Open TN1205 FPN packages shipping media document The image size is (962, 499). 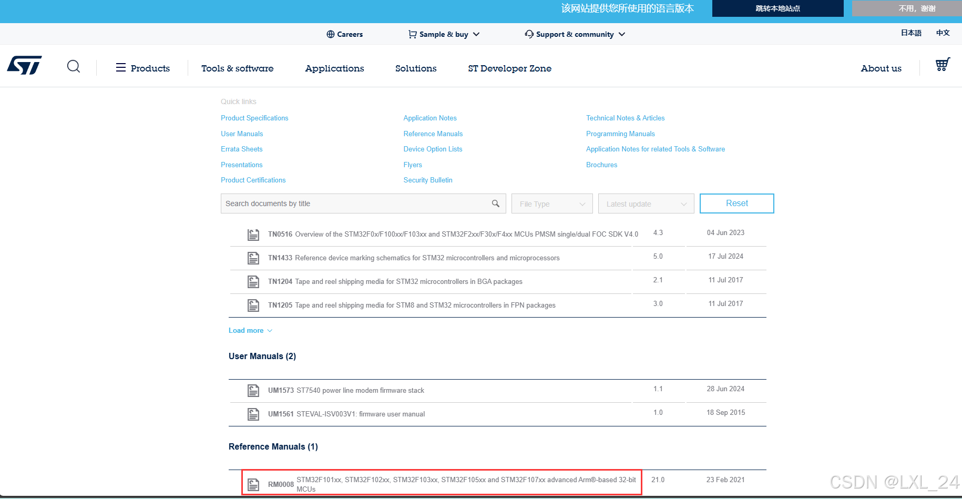point(412,305)
